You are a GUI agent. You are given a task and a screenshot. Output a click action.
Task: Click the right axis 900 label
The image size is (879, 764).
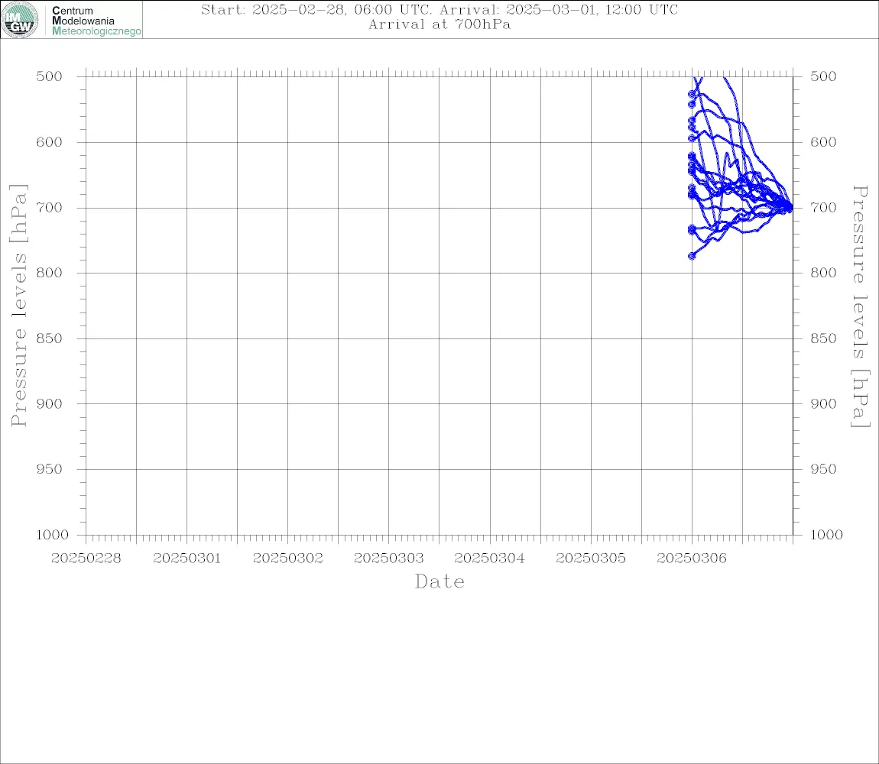click(x=823, y=403)
